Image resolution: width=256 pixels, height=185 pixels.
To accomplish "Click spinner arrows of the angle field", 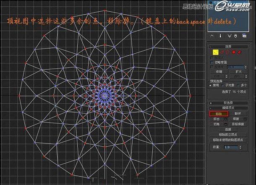I will coord(246,67).
